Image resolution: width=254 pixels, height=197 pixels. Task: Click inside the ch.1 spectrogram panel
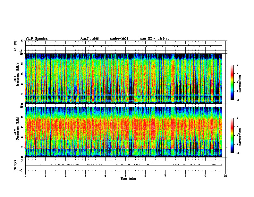pyautogui.click(x=124, y=79)
